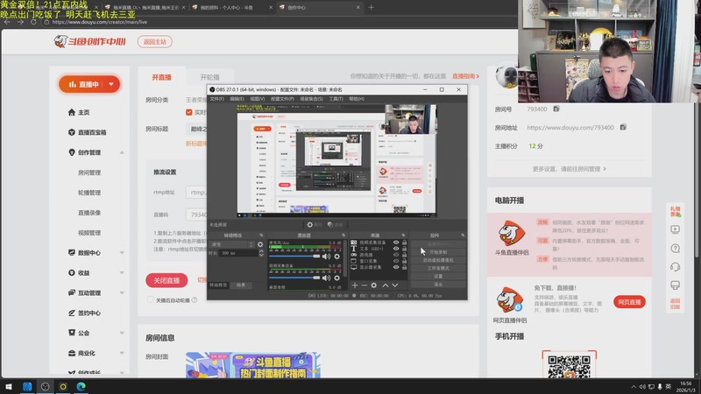The width and height of the screenshot is (701, 394).
Task: Open OBS 文件(F) menu
Action: click(x=216, y=99)
